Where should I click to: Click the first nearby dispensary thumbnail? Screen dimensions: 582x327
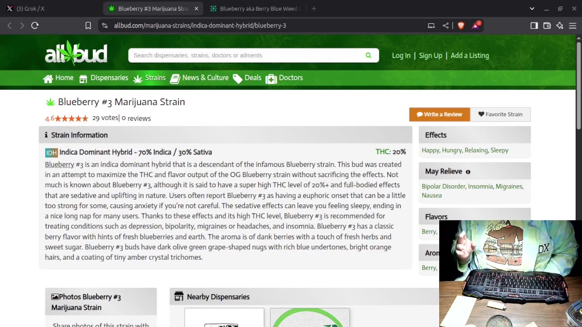(x=224, y=317)
